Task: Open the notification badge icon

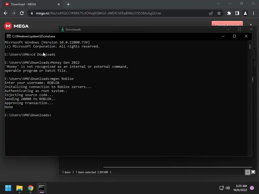Action: click(252, 188)
